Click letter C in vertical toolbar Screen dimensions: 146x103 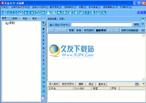coord(44,33)
